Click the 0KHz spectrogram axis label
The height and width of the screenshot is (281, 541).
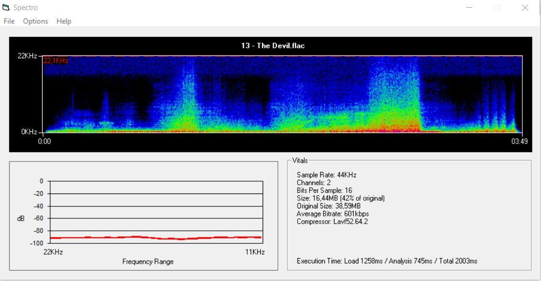click(x=29, y=132)
